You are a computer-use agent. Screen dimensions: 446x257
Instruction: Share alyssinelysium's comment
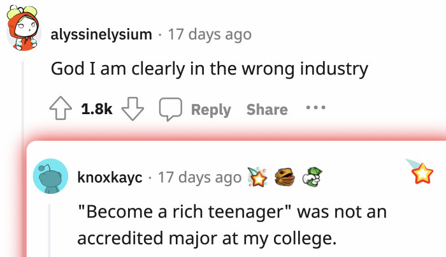[x=267, y=110]
